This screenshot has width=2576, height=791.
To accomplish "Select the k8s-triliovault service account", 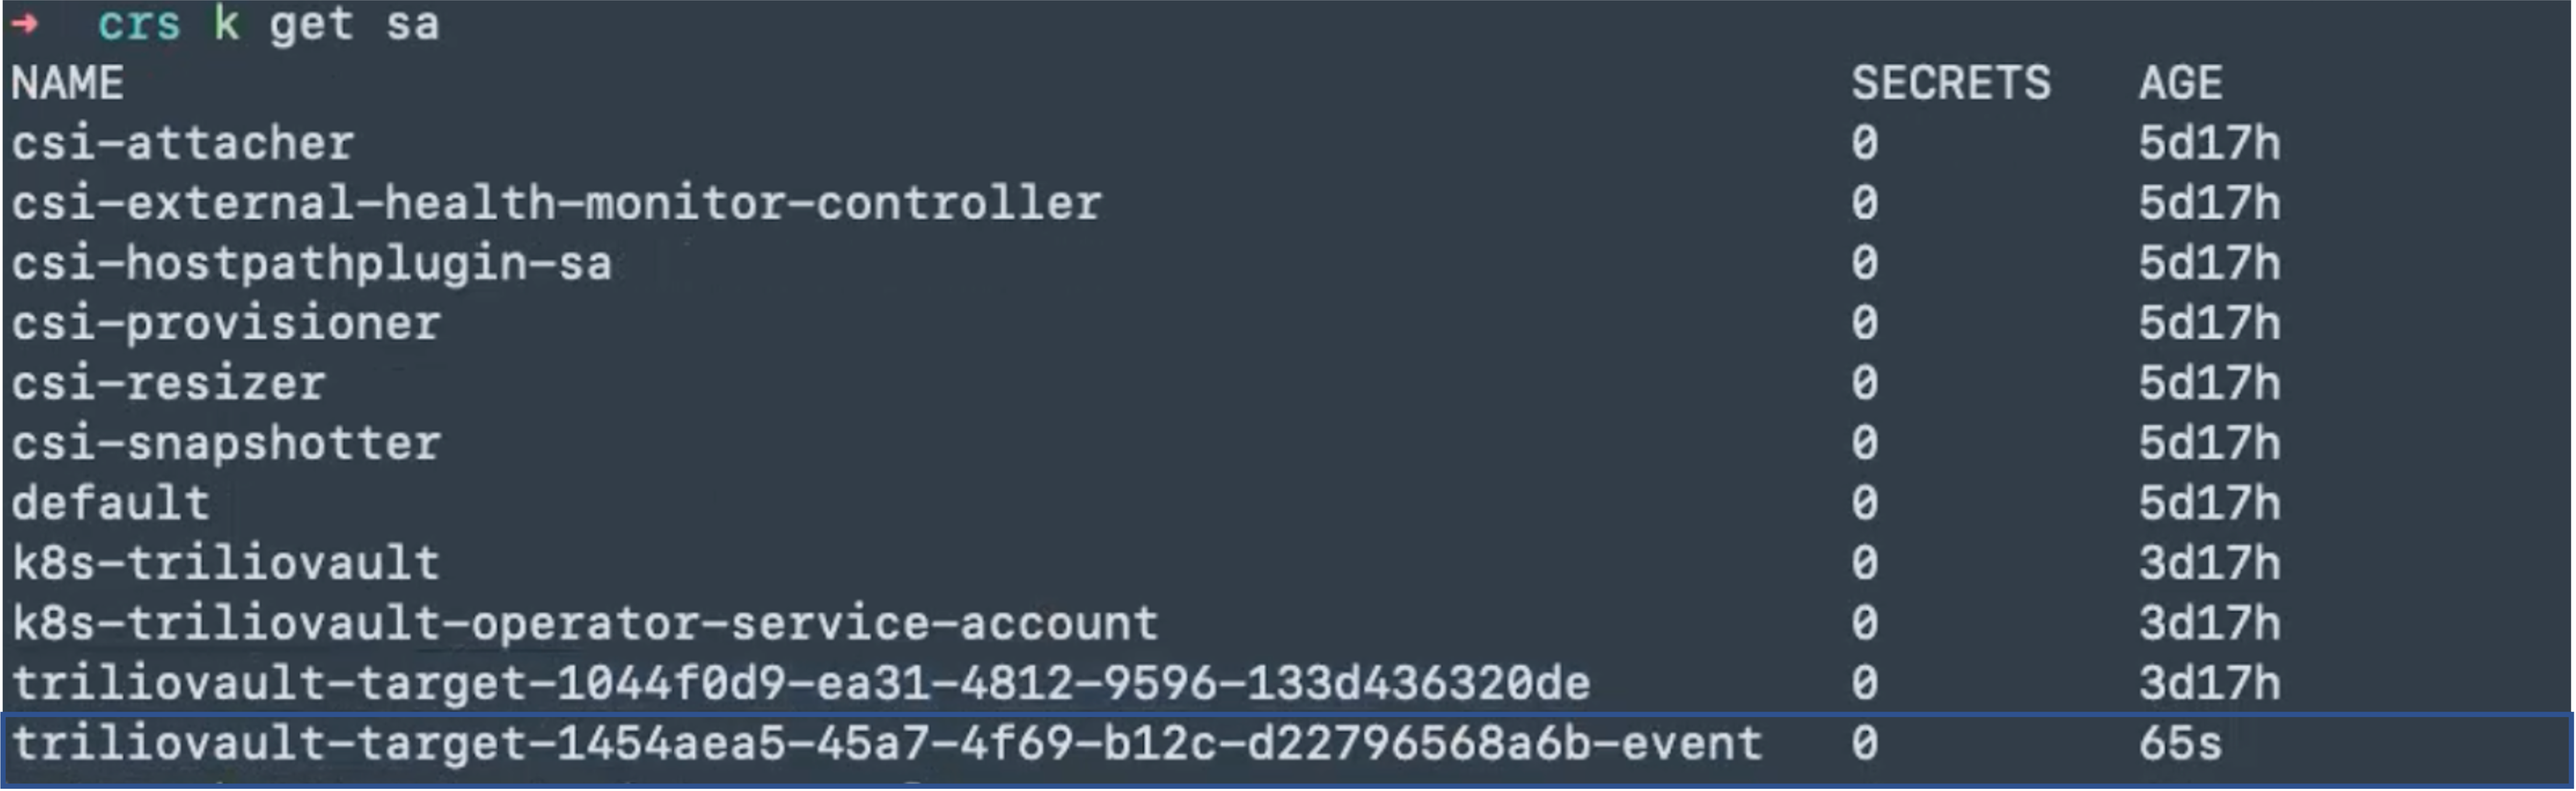I will point(226,563).
